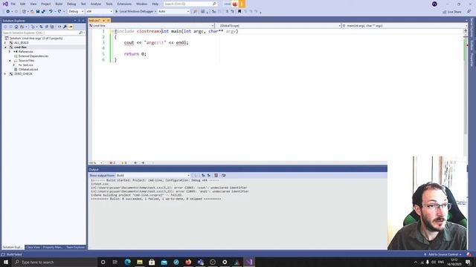Open the Show output from dropdown
The image size is (476, 267).
click(x=153, y=175)
